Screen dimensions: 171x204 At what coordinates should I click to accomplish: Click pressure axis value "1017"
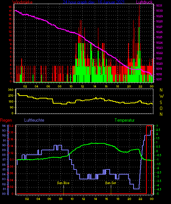click(159, 79)
